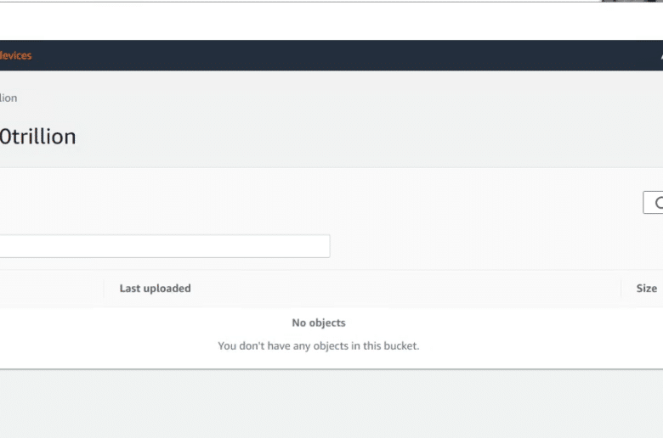663x438 pixels.
Task: Click the breadcrumb ending in lion
Action: click(8, 98)
